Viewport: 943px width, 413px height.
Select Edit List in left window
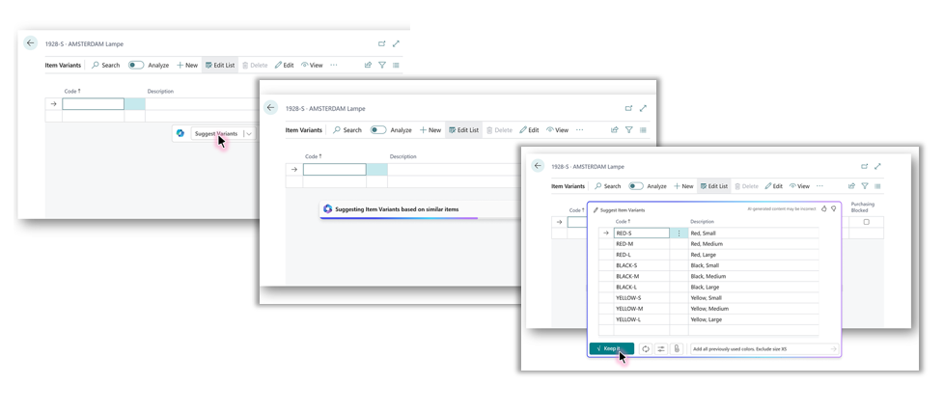219,65
